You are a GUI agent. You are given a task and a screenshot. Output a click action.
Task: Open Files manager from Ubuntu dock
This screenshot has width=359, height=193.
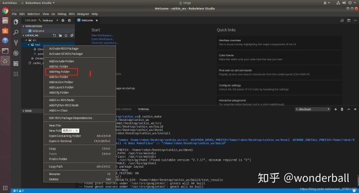coord(5,21)
